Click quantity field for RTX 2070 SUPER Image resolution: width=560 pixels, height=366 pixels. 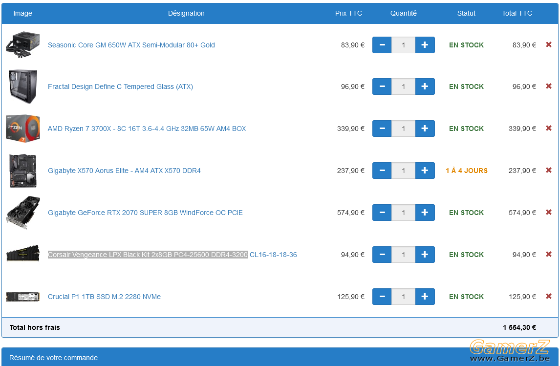pyautogui.click(x=403, y=213)
